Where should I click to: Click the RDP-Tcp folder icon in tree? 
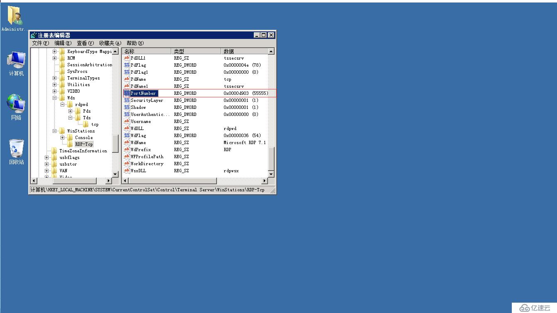70,144
